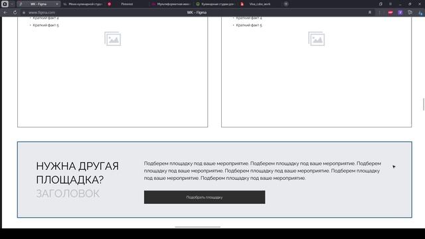Open the extensions icon next to purple V

coord(410,13)
